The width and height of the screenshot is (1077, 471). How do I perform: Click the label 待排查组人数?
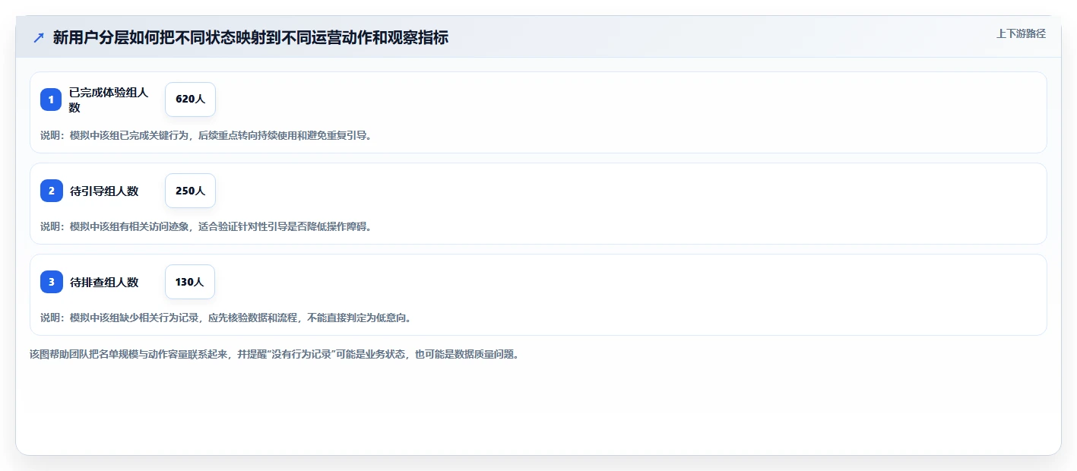click(x=104, y=283)
